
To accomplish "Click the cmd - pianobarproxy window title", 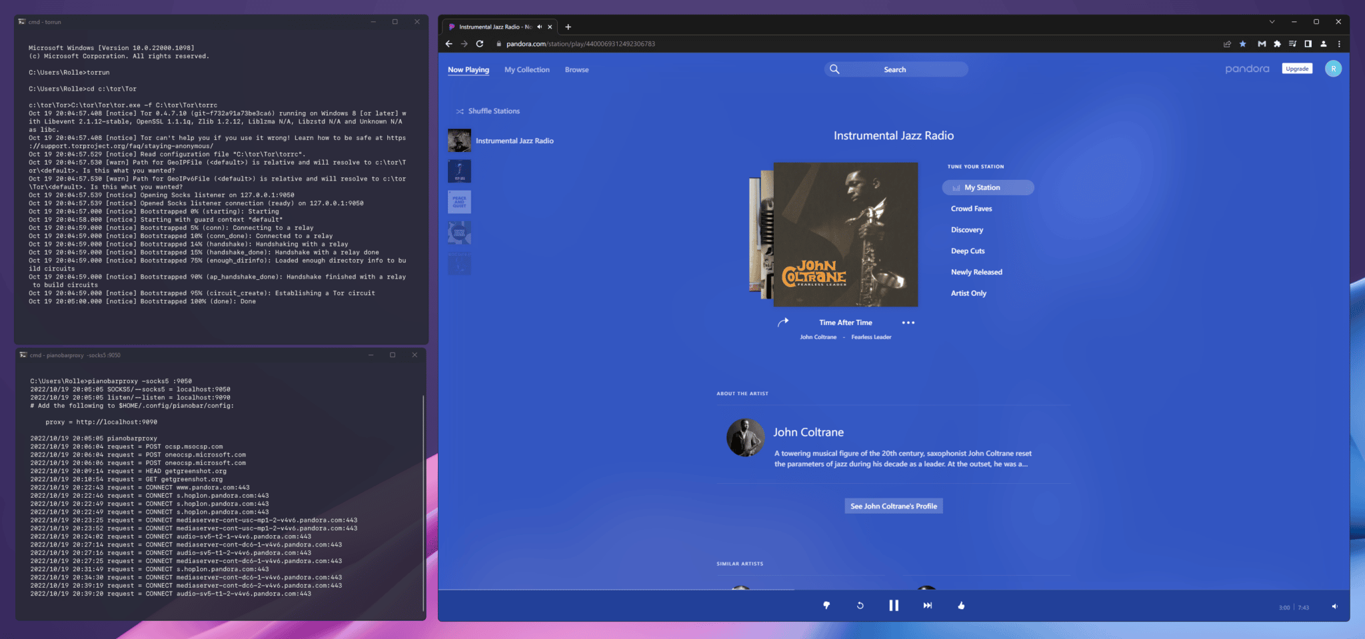I will (x=75, y=355).
